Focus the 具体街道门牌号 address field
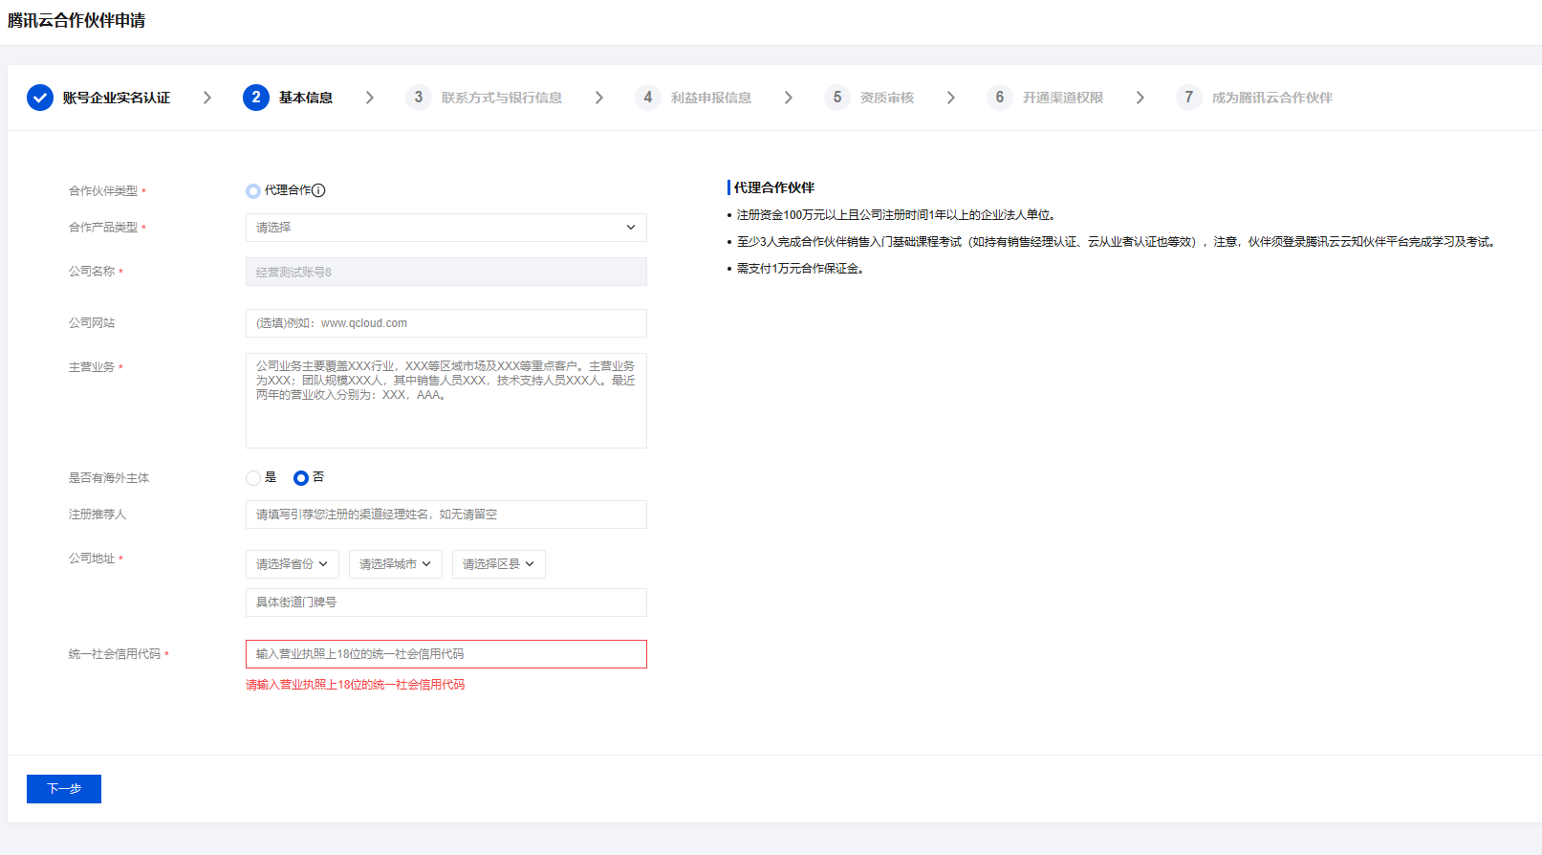Viewport: 1542px width, 855px height. point(446,603)
